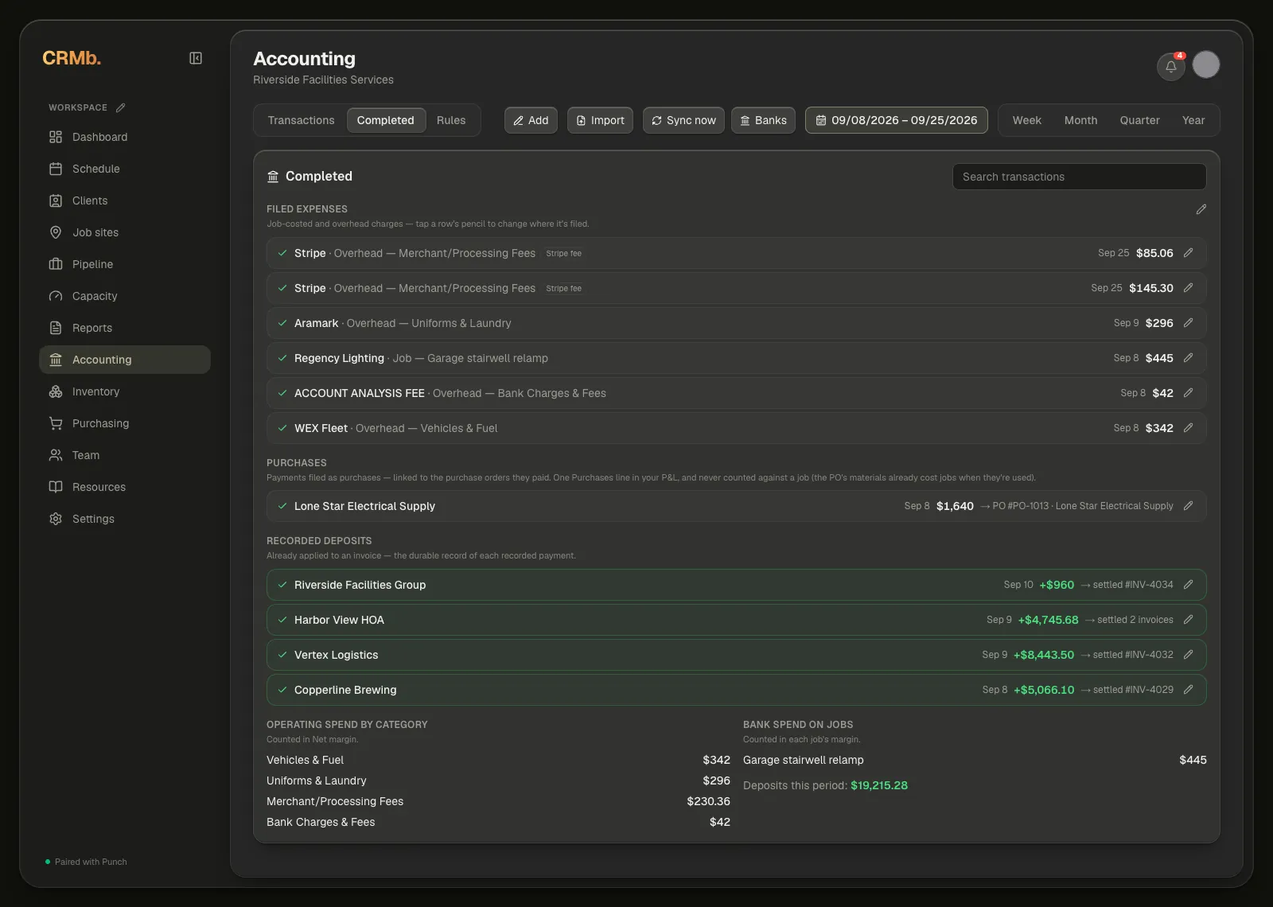Click the checkmark on Regency Lighting row
The width and height of the screenshot is (1273, 907).
[x=282, y=358]
